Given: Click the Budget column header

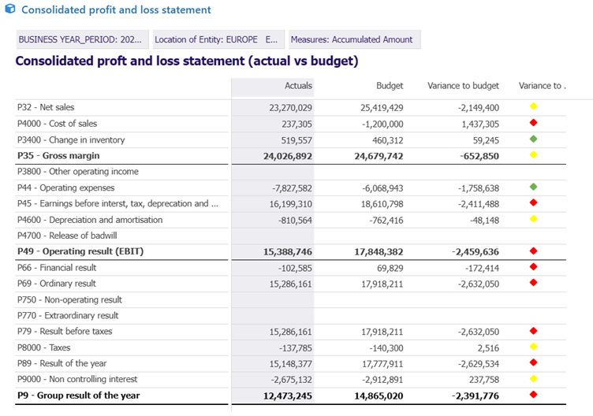Looking at the screenshot, I should coord(390,86).
